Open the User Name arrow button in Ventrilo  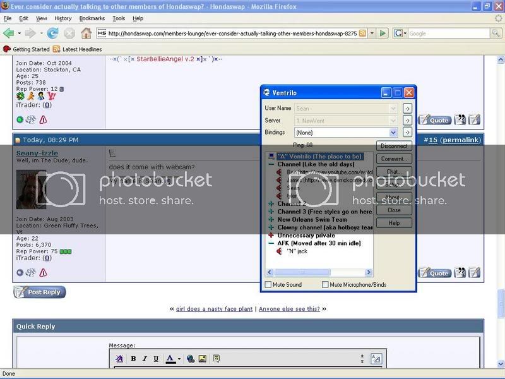pyautogui.click(x=407, y=109)
